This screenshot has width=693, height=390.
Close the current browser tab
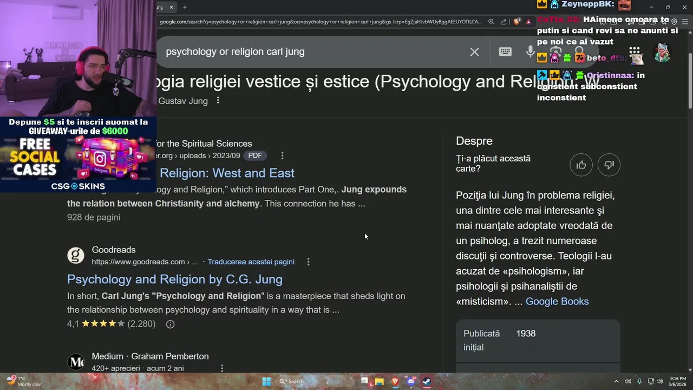[172, 7]
